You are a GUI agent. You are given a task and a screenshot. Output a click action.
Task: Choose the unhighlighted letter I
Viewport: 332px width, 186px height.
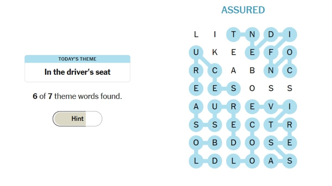coord(215,34)
